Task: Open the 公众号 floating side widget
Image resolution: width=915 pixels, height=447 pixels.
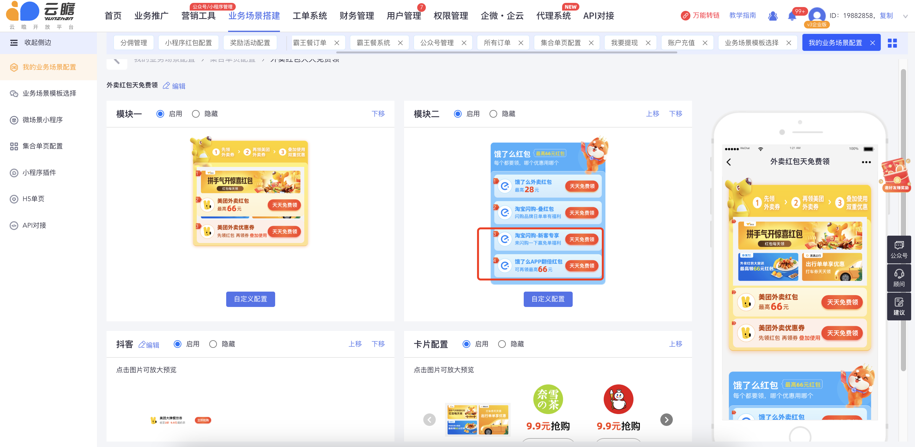Action: tap(899, 249)
